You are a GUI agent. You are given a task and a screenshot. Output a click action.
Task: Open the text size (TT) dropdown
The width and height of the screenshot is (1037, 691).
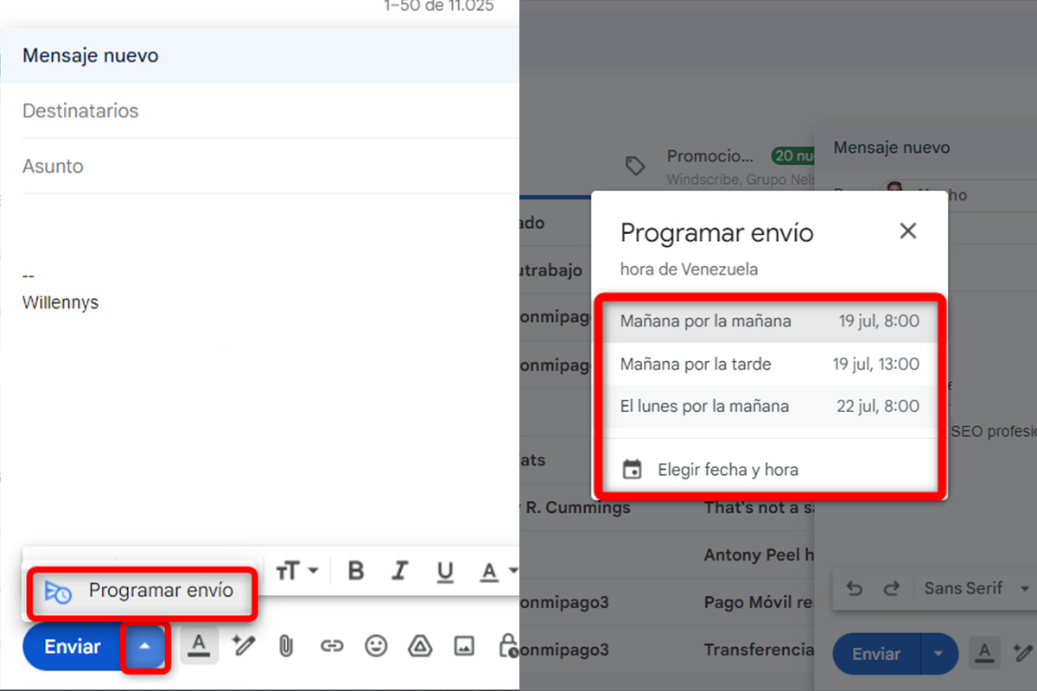297,571
